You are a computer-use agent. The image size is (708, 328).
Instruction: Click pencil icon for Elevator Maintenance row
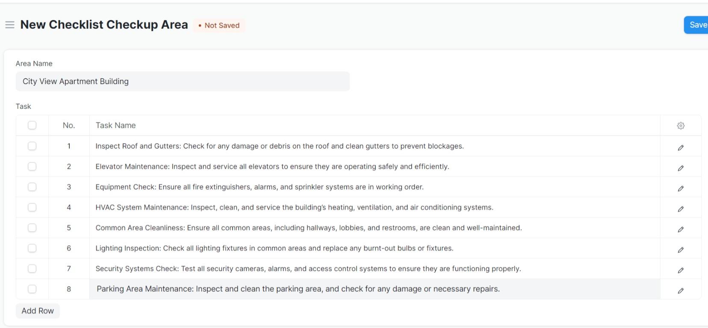(x=681, y=168)
